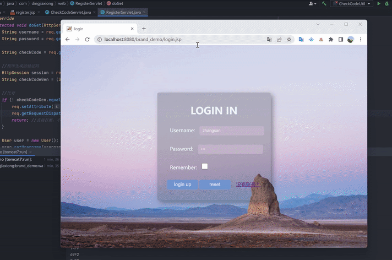Build project with the hammer icon

[x=324, y=3]
